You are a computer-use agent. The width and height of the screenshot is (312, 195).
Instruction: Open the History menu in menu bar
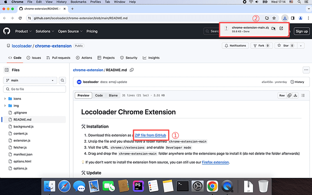click(62, 2)
